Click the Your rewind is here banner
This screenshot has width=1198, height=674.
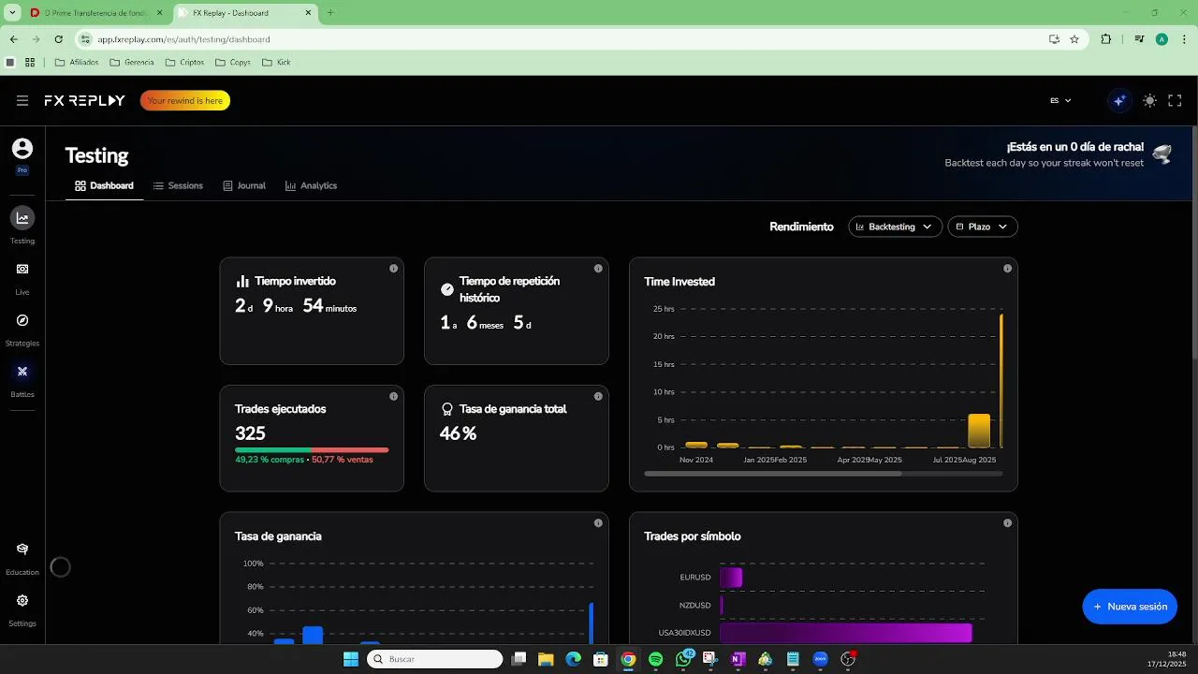click(x=185, y=100)
